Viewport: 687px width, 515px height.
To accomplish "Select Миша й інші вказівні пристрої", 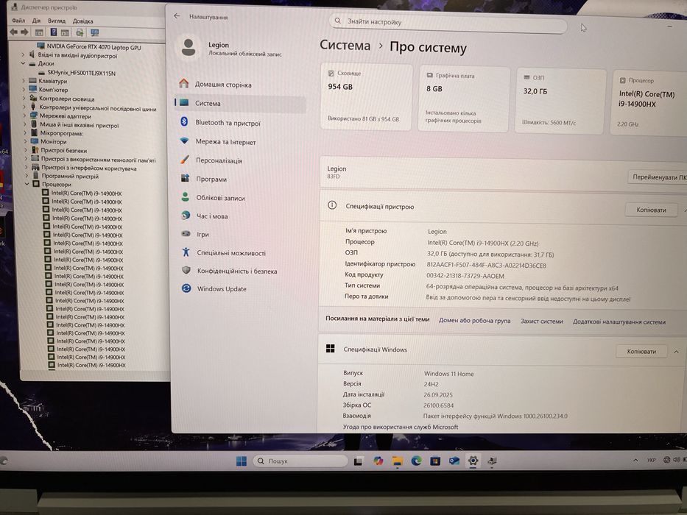I will [80, 125].
